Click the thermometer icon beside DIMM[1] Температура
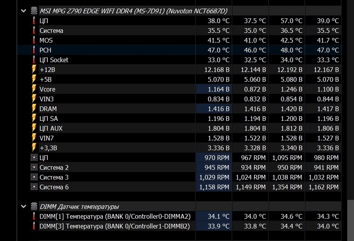This screenshot has height=241, width=354. click(34, 216)
